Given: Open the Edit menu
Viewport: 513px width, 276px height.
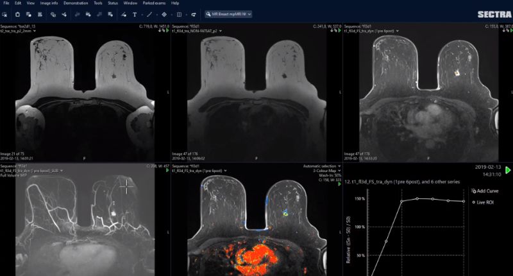Looking at the screenshot, I should (18, 3).
